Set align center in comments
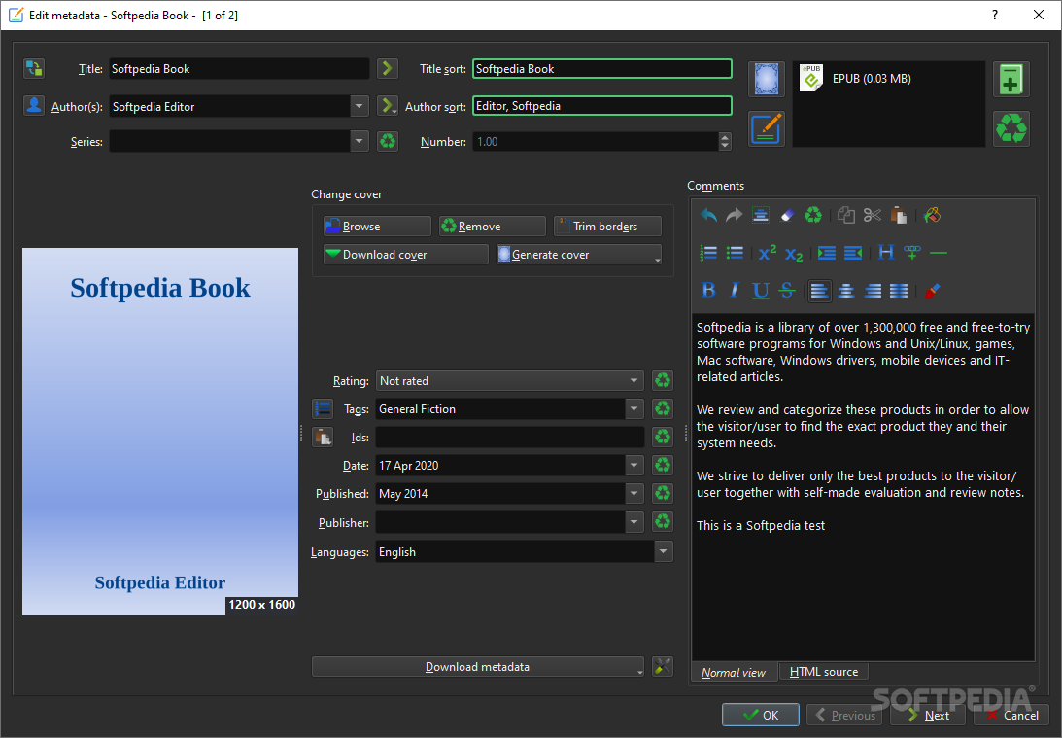 (846, 291)
